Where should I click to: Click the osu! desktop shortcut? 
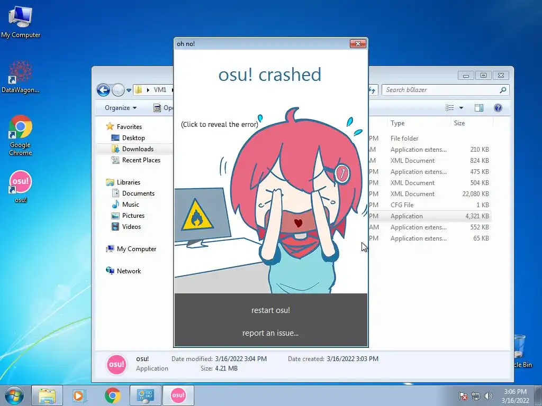point(21,187)
